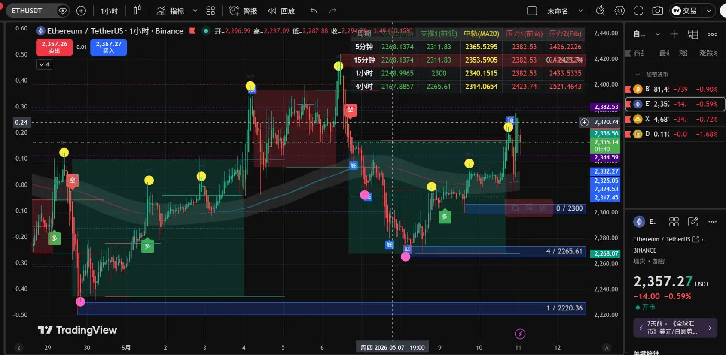The width and height of the screenshot is (726, 355).
Task: Click the green market status dot in the legend
Action: coord(206,31)
